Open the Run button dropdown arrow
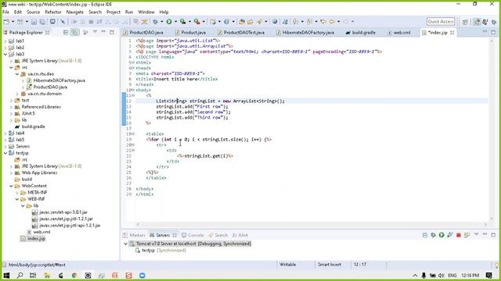This screenshot has width=501, height=281. click(175, 22)
